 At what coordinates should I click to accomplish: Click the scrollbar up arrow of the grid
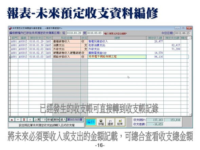point(190,38)
